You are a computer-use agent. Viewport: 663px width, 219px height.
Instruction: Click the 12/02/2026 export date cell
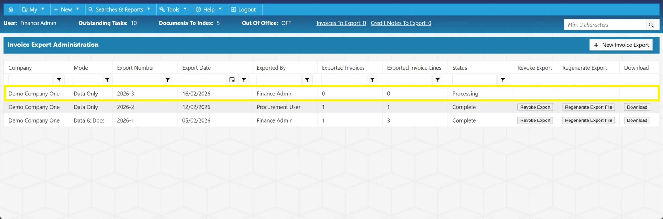pos(196,107)
